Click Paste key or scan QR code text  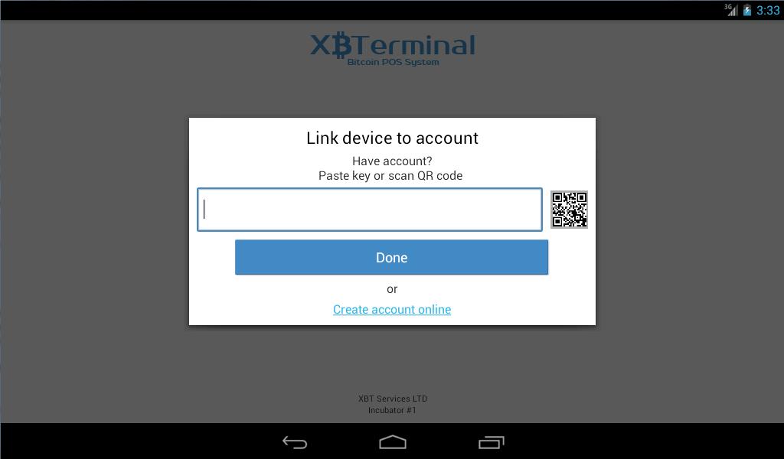pyautogui.click(x=390, y=176)
